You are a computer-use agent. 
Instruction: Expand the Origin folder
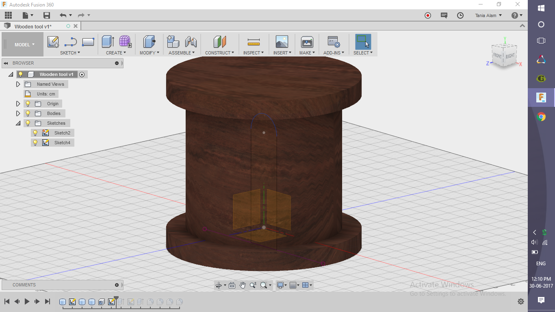18,104
